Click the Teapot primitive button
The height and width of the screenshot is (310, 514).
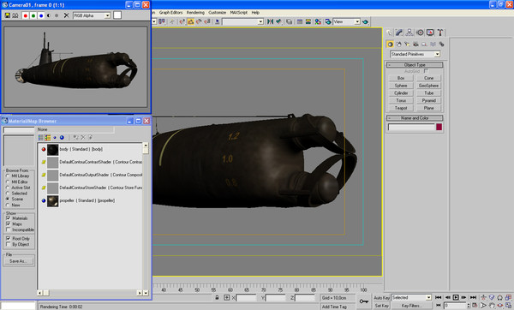(401, 108)
